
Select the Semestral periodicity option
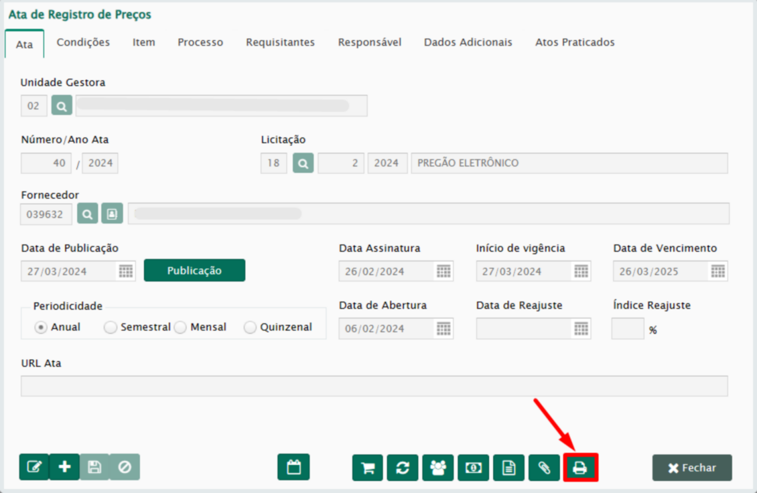pyautogui.click(x=111, y=328)
